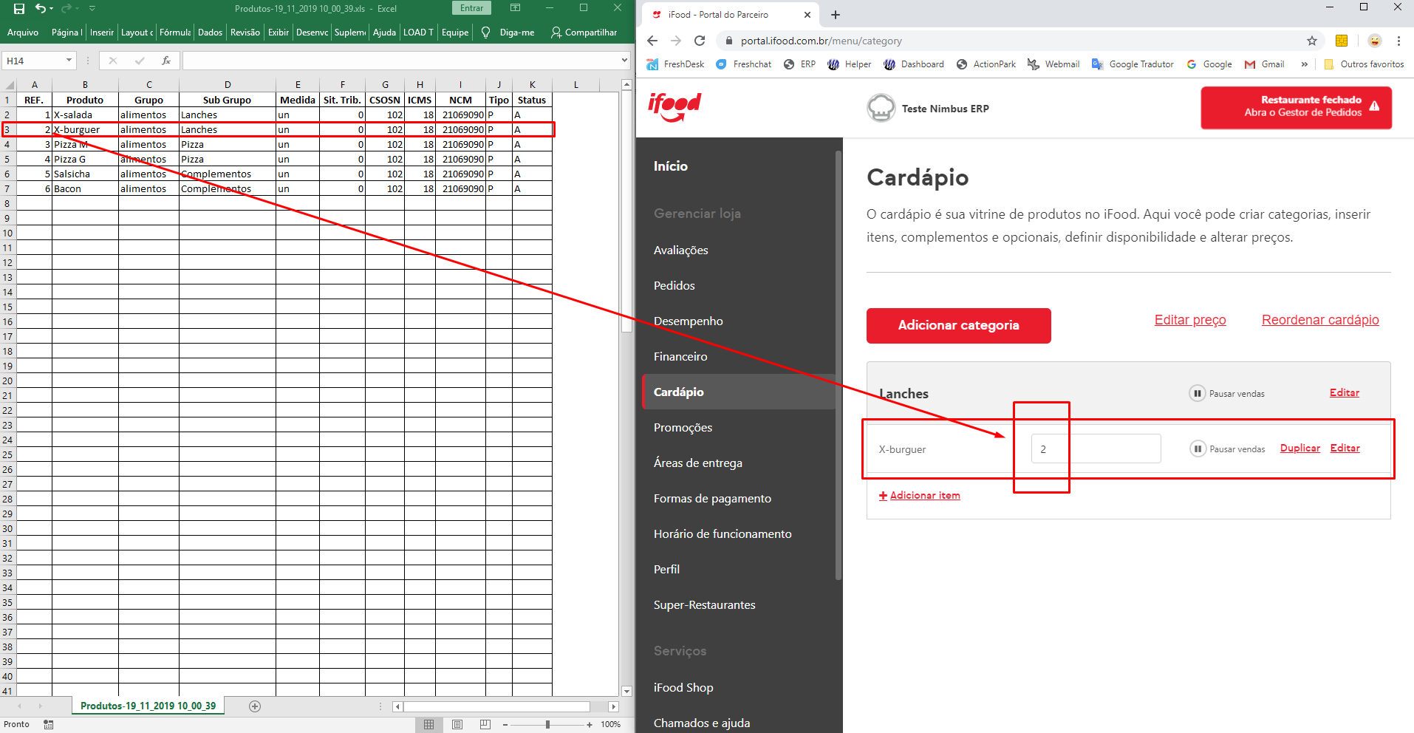Click zoom in plus button in Excel
This screenshot has height=733, width=1414.
click(590, 725)
